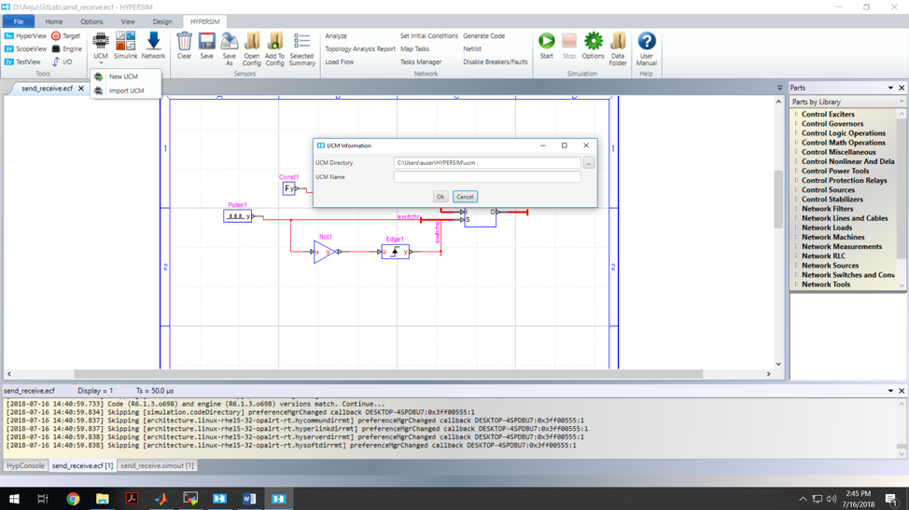
Task: Open Selected Summary
Action: pyautogui.click(x=302, y=49)
